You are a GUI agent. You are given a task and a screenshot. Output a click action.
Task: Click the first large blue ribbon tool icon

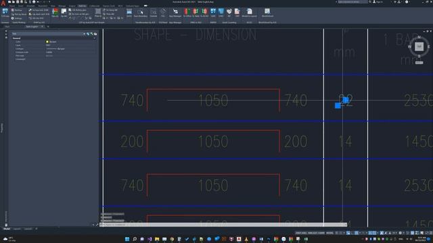tap(5, 11)
